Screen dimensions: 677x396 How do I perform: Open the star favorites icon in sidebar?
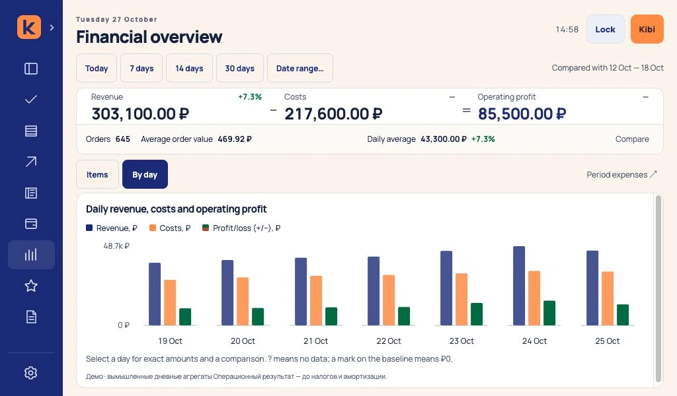coord(31,286)
